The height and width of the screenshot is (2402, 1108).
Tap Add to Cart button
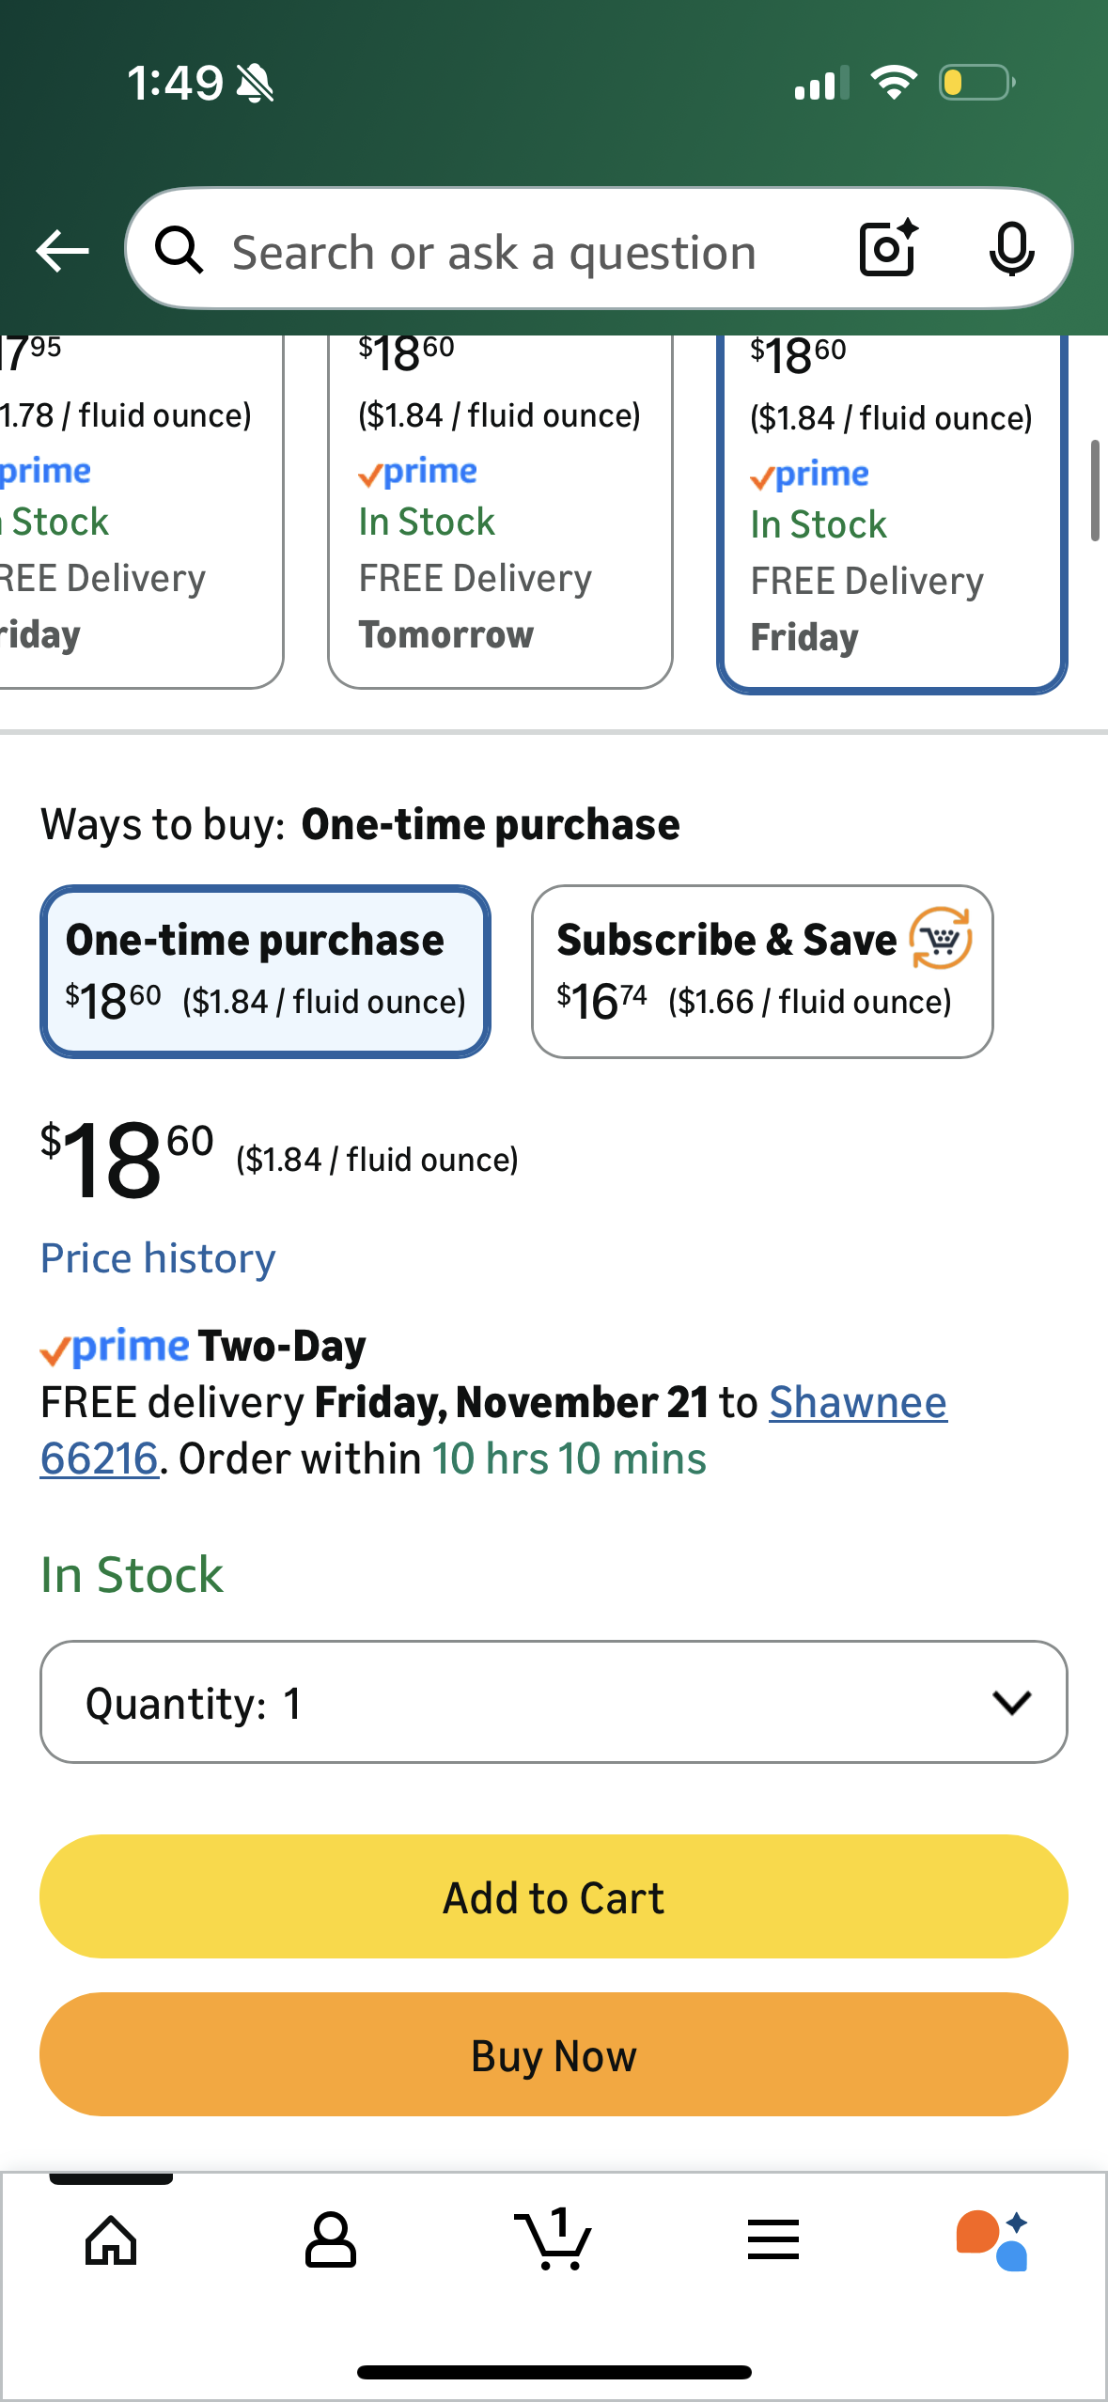pyautogui.click(x=554, y=1896)
